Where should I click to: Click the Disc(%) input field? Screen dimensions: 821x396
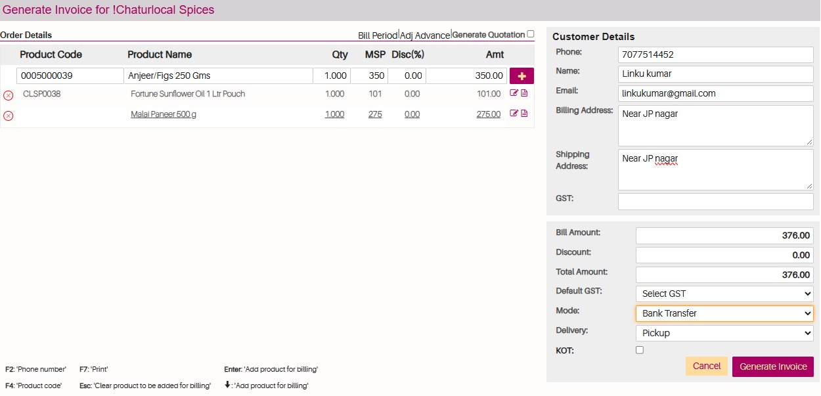click(x=407, y=76)
